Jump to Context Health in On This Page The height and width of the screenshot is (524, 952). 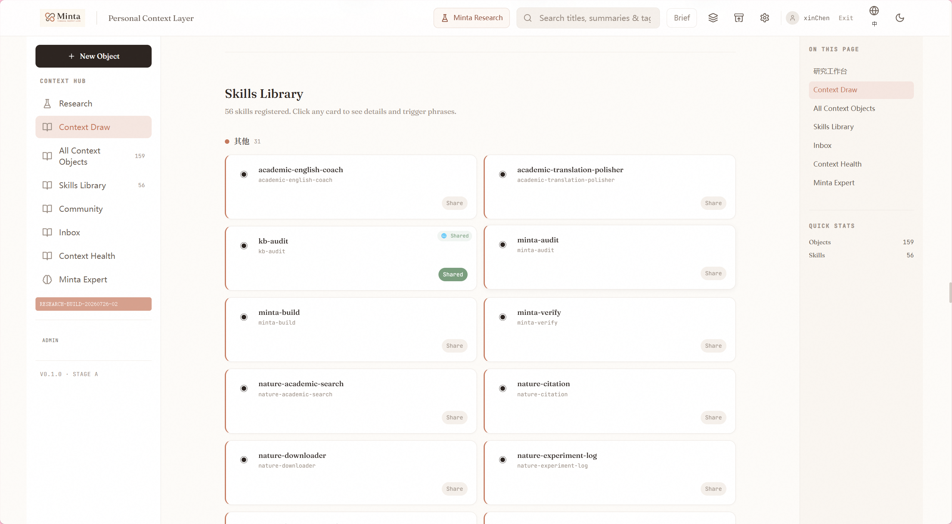pyautogui.click(x=837, y=164)
